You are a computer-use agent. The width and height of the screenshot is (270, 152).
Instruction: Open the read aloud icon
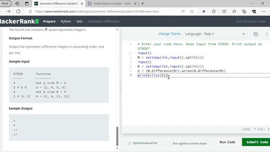(x=183, y=11)
